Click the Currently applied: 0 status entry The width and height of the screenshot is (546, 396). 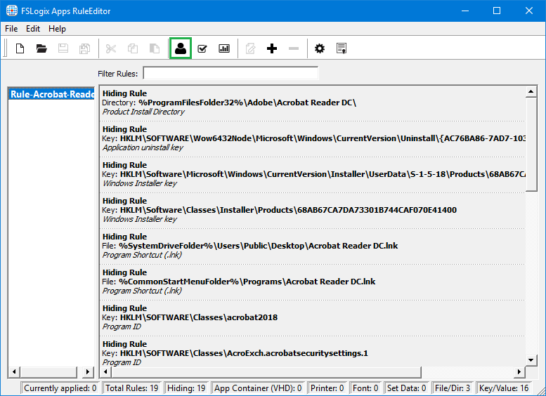point(60,388)
